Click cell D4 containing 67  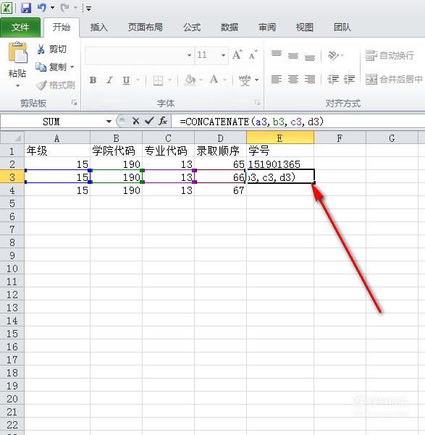pyautogui.click(x=220, y=190)
